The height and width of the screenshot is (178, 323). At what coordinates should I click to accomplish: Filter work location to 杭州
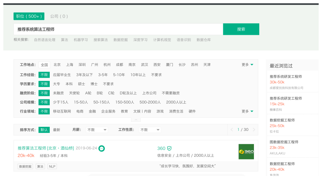click(x=107, y=65)
